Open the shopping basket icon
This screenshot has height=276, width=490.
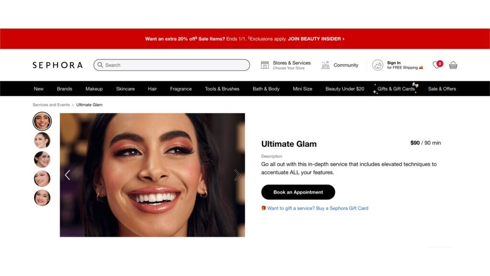453,65
